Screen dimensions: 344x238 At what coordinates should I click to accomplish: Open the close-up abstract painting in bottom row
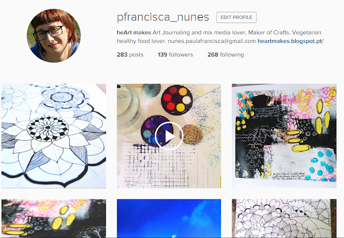pyautogui.click(x=54, y=218)
